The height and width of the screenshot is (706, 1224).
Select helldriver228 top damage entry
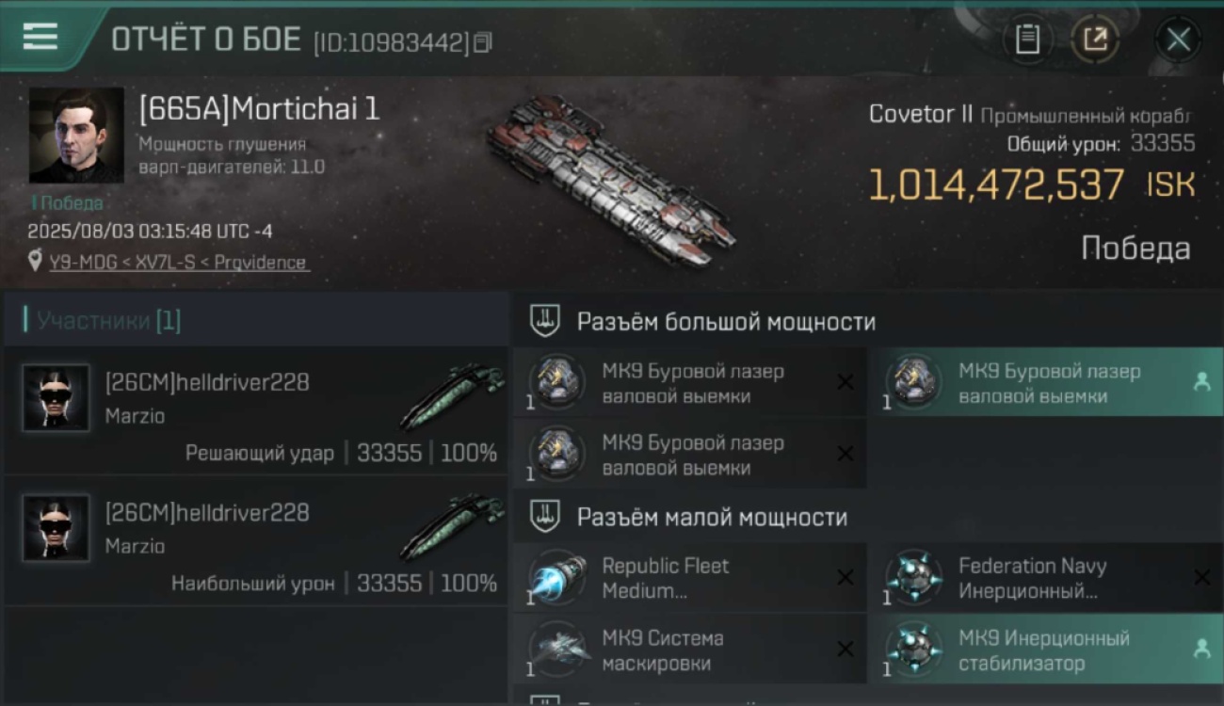tap(256, 540)
